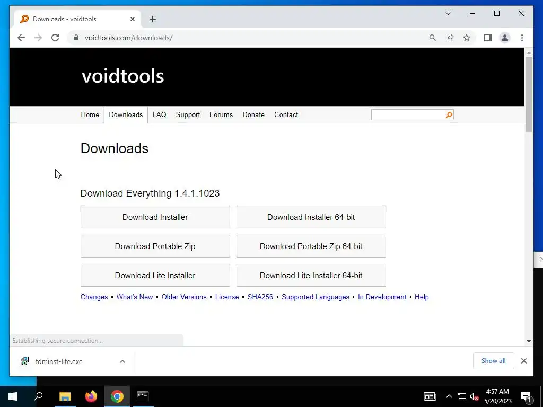Open the Chrome profile avatar menu
543x407 pixels.
coord(505,38)
